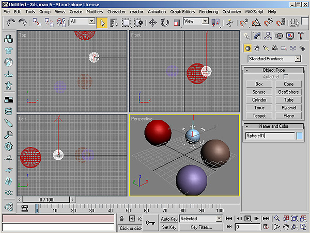Select the Select and Rotate tool

(x=165, y=22)
